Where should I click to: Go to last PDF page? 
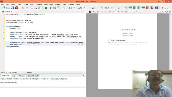(x=126, y=12)
